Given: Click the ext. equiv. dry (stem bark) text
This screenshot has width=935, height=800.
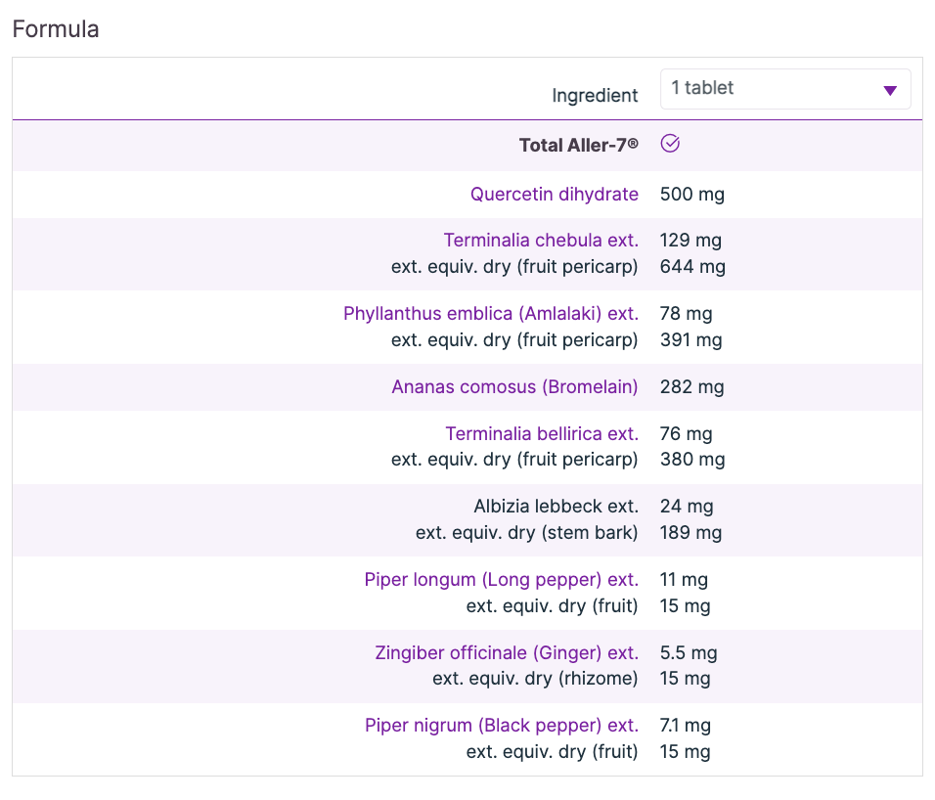Looking at the screenshot, I should click(526, 533).
